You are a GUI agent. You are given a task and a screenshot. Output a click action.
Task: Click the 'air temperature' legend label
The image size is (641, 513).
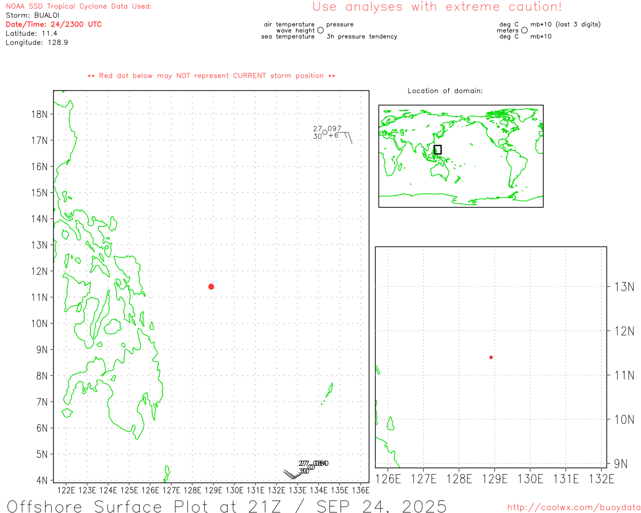(x=289, y=25)
